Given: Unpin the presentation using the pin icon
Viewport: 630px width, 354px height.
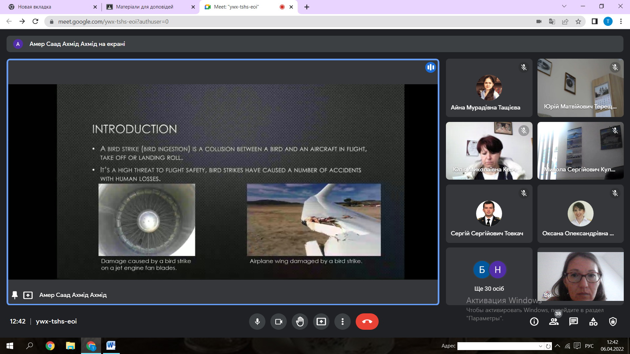Looking at the screenshot, I should coord(15,295).
